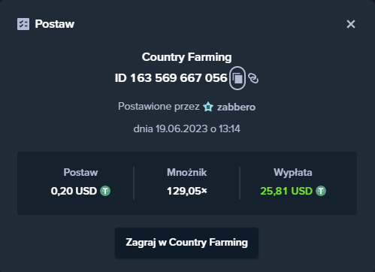This screenshot has width=375, height=272.
Task: Click the Tether icon beside 25,81 USD
Action: click(321, 191)
